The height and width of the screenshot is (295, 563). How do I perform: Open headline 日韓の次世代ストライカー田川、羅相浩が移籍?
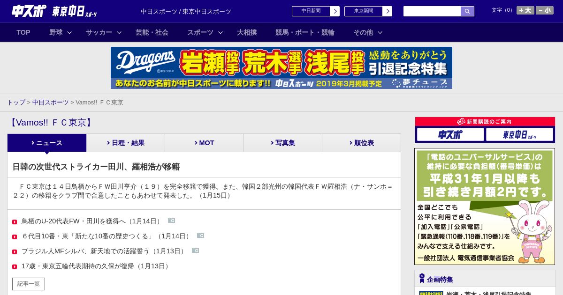coord(96,167)
